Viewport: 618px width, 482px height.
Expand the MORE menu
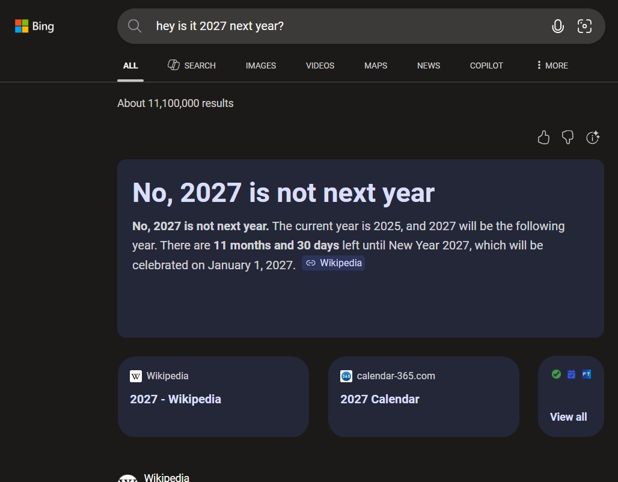tap(552, 66)
